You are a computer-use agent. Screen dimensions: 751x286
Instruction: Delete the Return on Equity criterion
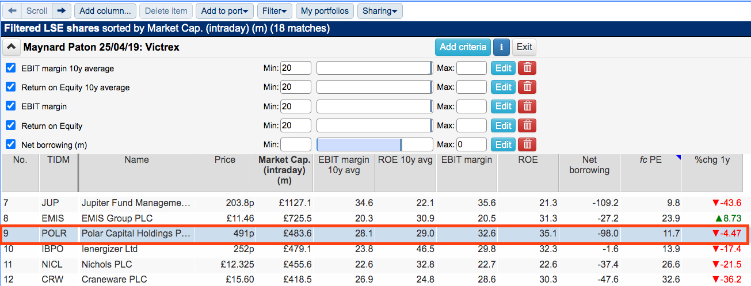point(527,125)
